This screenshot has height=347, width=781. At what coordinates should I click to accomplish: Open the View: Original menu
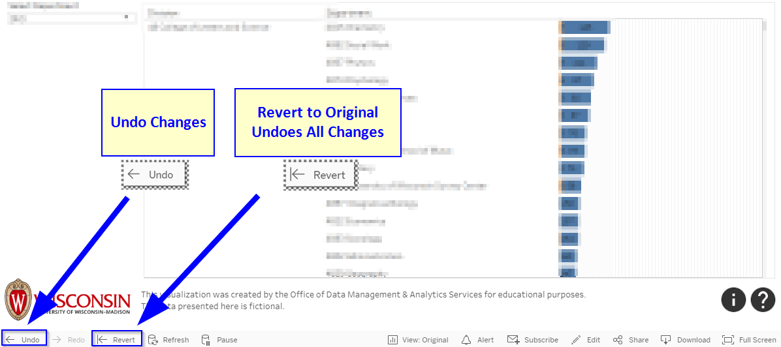click(x=419, y=340)
